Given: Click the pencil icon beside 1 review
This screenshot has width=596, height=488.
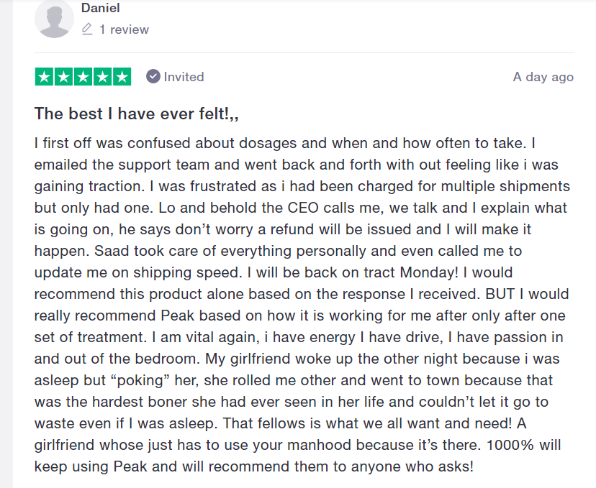Looking at the screenshot, I should (x=87, y=29).
